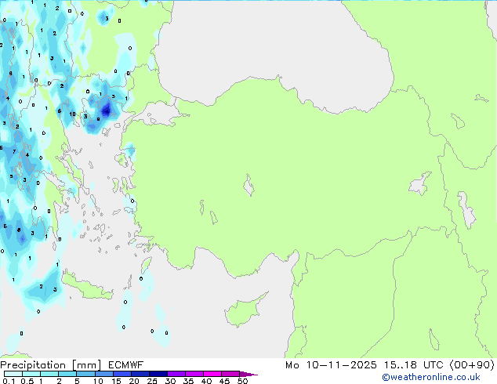497x384 pixels.
Task: Pick the 0.5–1 mm legend swatch
Action: coord(31,374)
